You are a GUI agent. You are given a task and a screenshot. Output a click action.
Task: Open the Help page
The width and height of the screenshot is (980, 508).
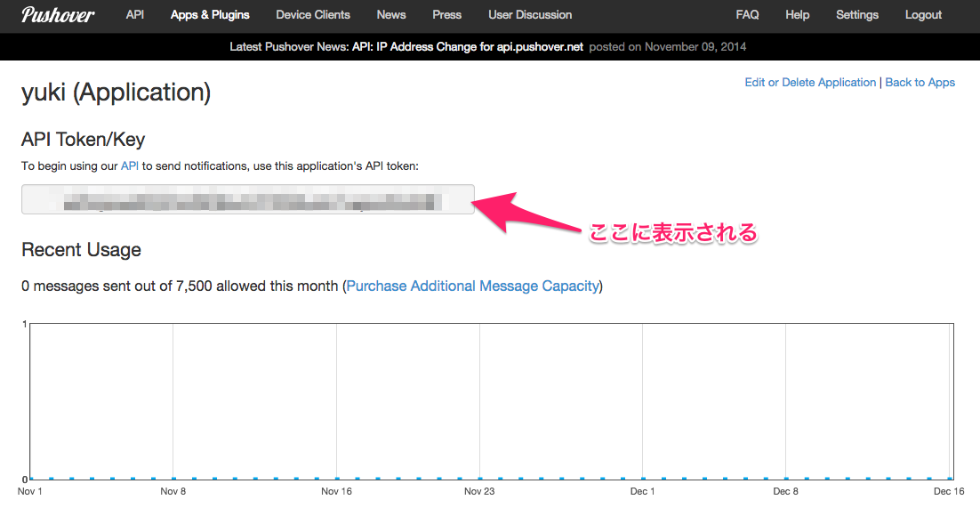tap(798, 14)
